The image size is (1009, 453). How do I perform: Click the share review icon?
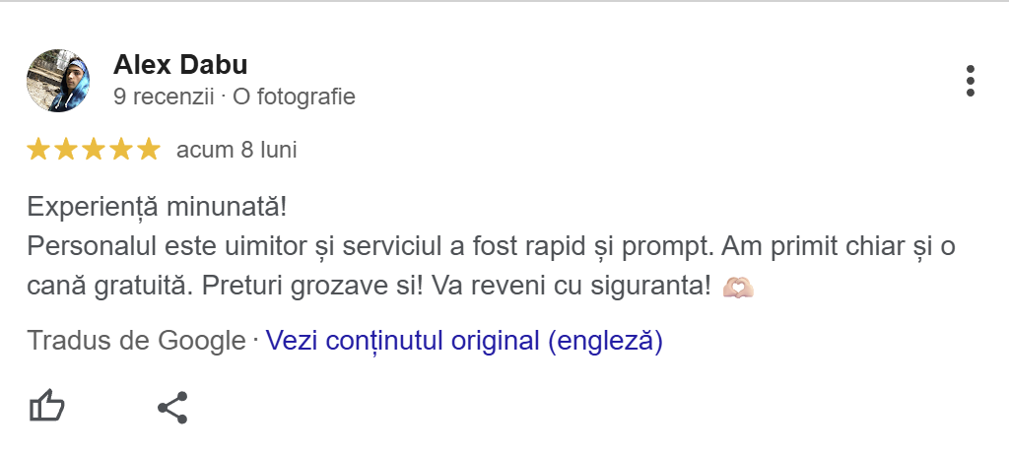point(172,407)
